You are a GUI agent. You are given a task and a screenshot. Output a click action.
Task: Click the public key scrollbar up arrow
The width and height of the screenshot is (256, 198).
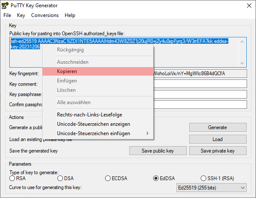pyautogui.click(x=242, y=42)
